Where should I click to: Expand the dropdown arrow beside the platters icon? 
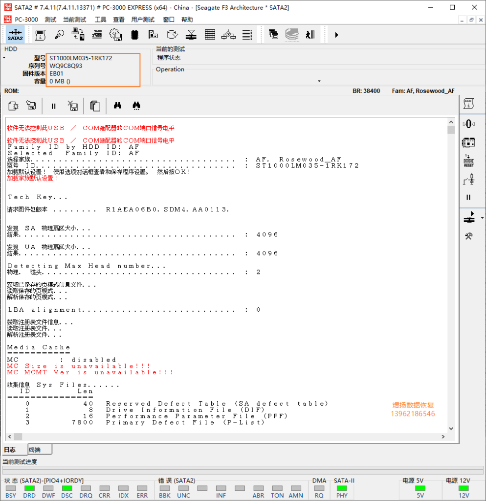coord(482,218)
